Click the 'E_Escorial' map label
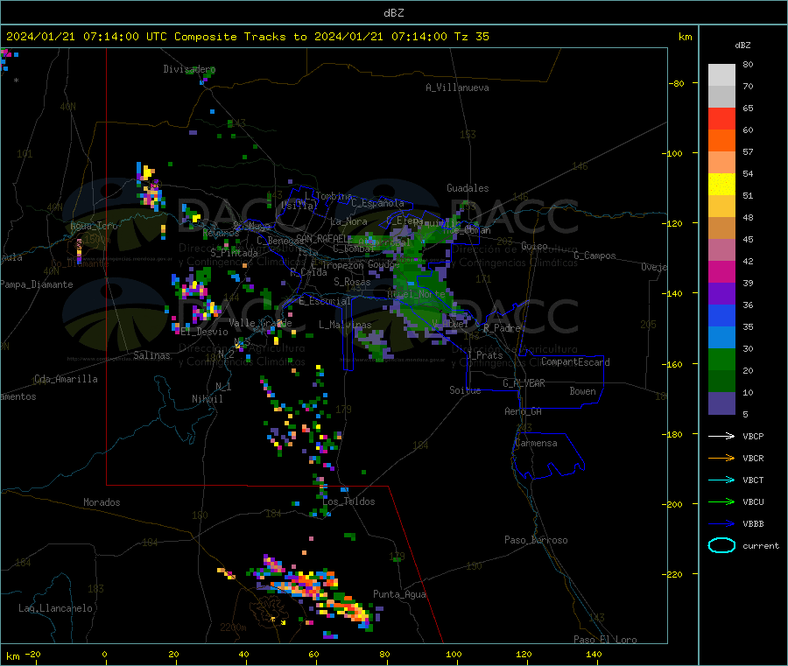 (325, 301)
